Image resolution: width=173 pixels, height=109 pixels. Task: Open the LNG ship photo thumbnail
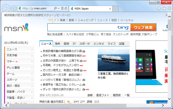[x=114, y=60]
